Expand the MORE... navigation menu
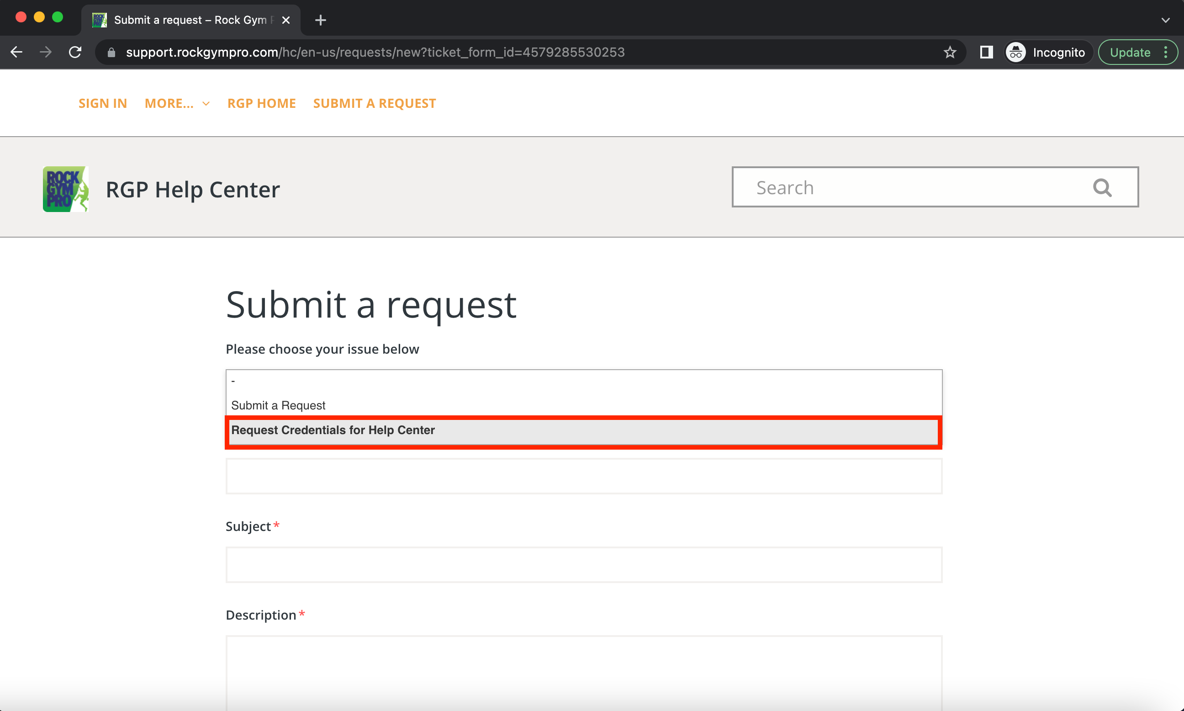1184x711 pixels. [x=177, y=103]
